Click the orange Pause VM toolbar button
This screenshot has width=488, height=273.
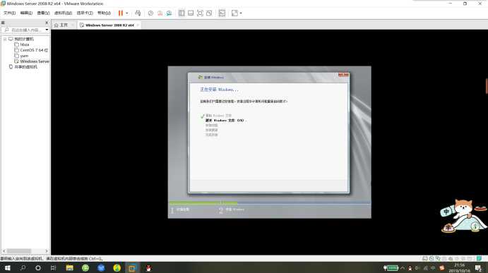121,13
